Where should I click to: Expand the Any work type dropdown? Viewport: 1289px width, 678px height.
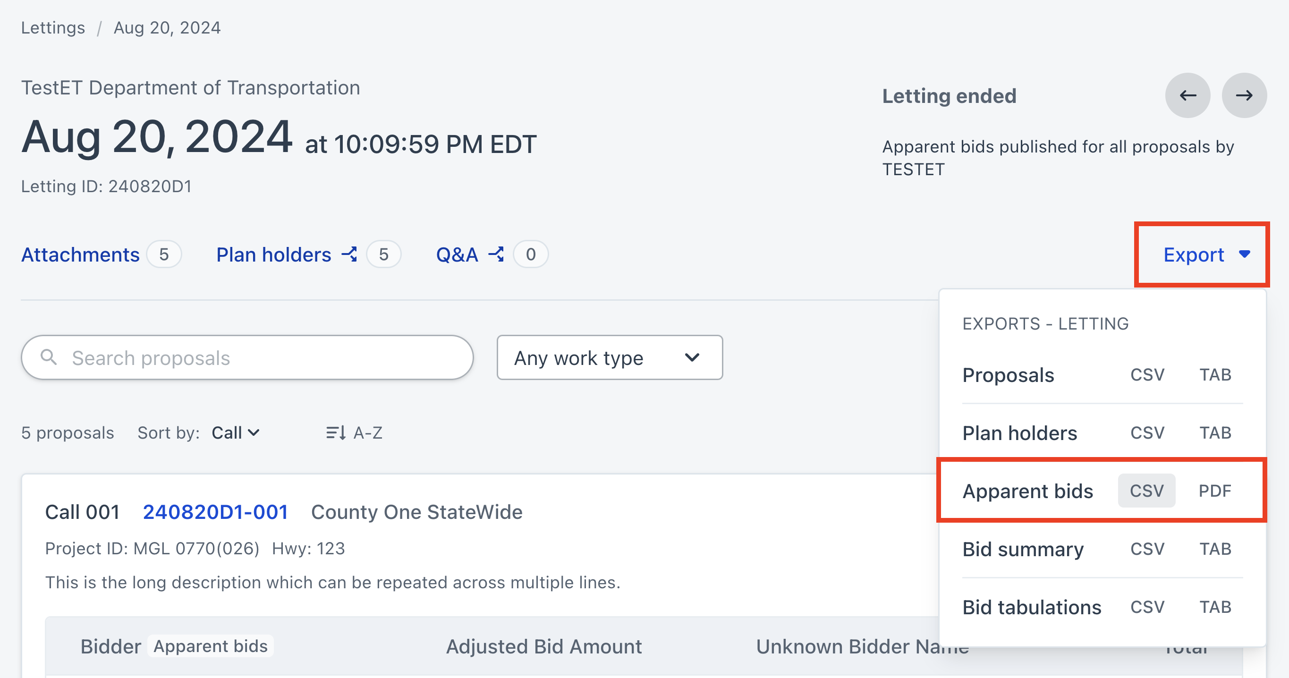(x=609, y=357)
